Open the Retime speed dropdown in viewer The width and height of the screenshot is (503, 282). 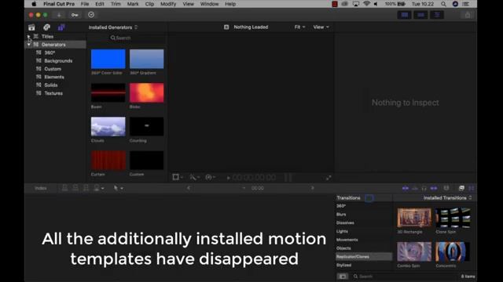tap(211, 177)
